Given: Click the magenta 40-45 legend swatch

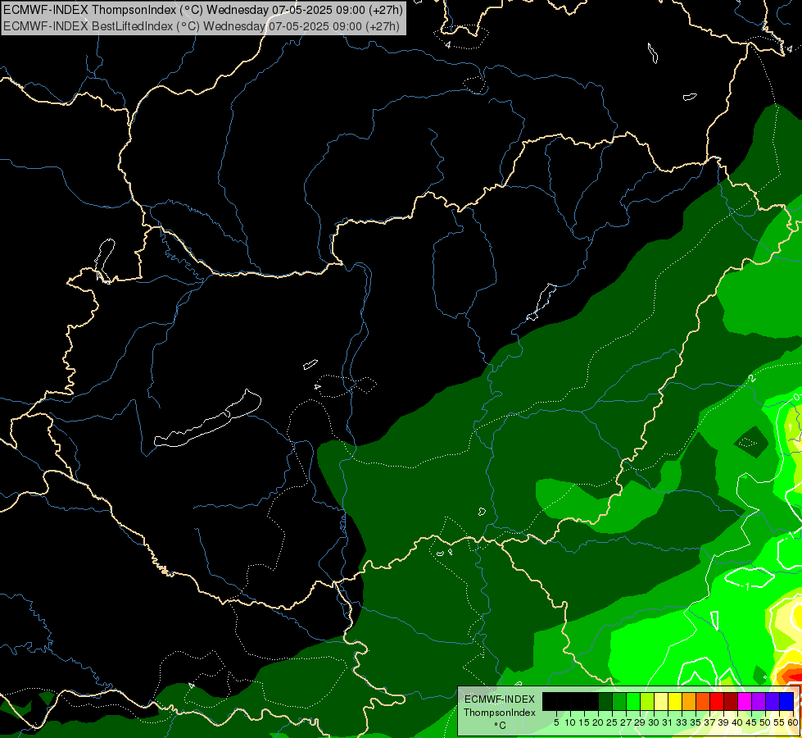Looking at the screenshot, I should click(x=745, y=702).
